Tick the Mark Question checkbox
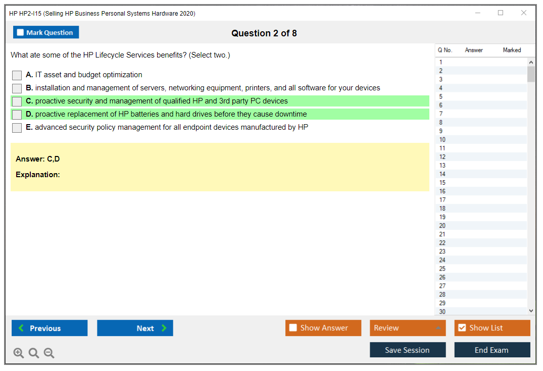The width and height of the screenshot is (543, 371). tap(21, 32)
